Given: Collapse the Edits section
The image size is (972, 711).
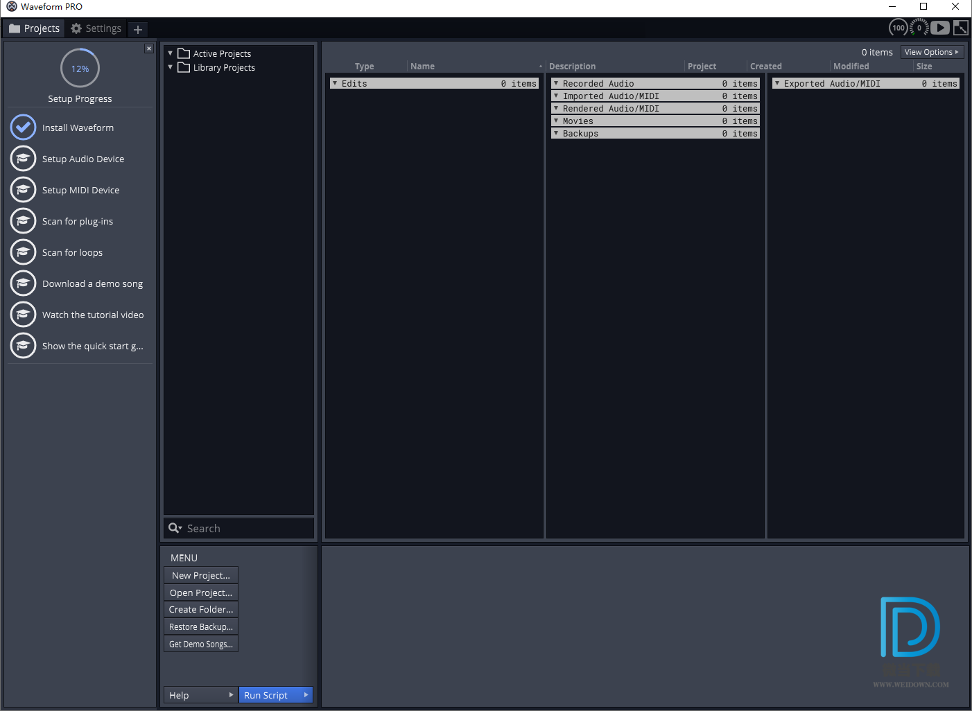Looking at the screenshot, I should 335,83.
